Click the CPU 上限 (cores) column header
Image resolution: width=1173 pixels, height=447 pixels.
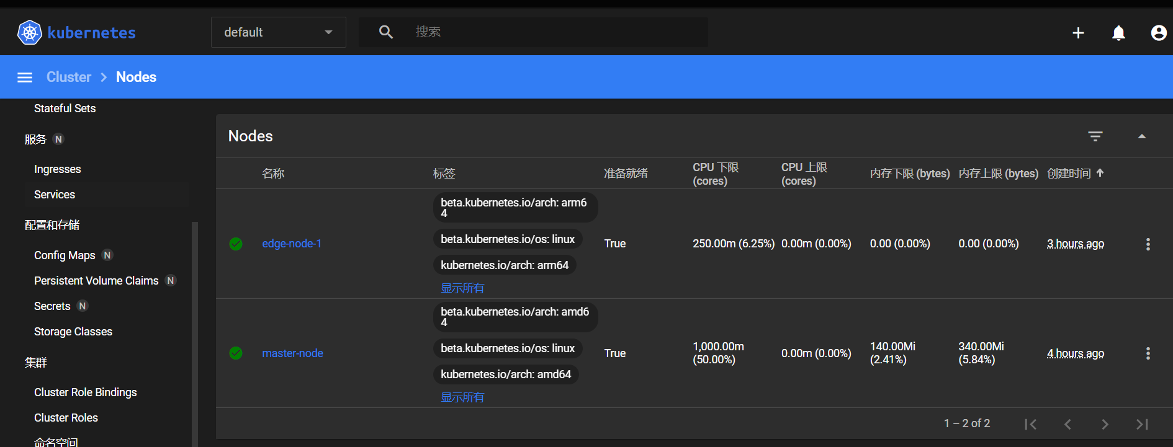click(x=804, y=174)
